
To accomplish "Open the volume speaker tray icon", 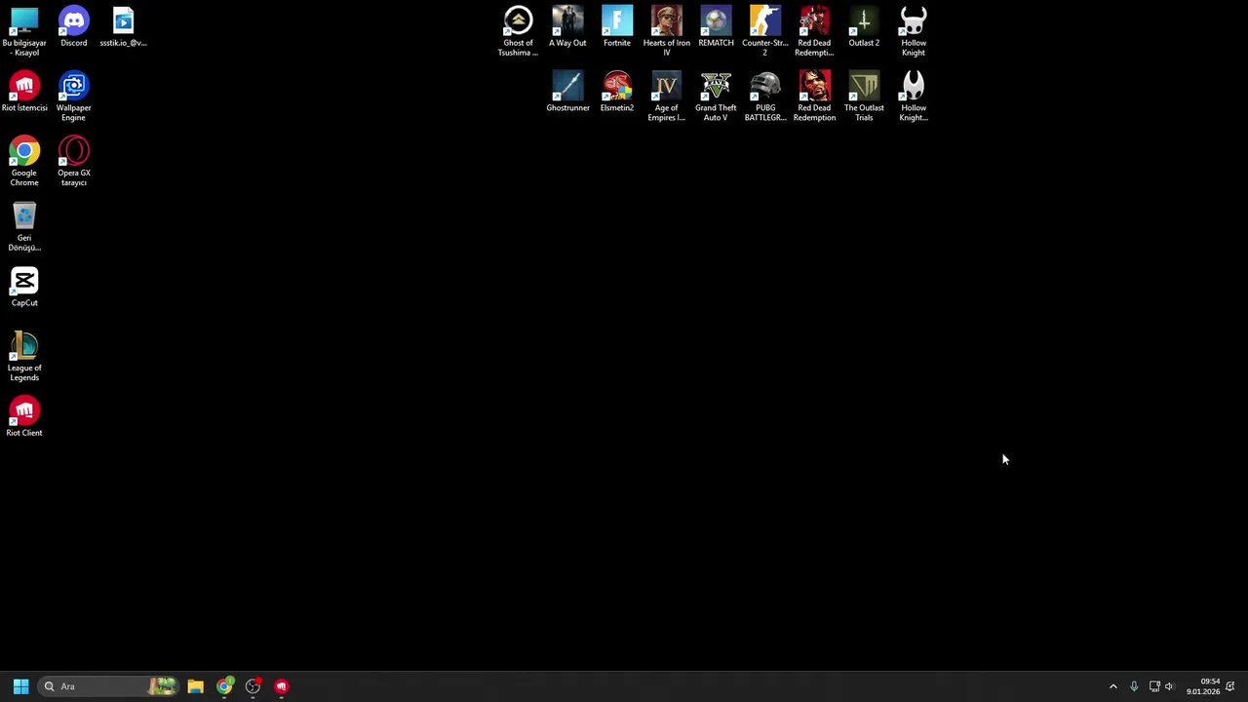I will [x=1169, y=686].
